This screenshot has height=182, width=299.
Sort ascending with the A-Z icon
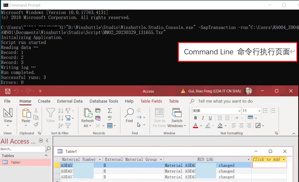click(61, 111)
